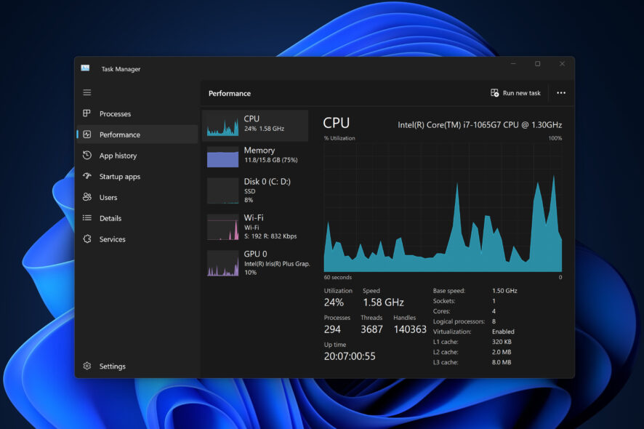Click the Performance page header title

pyautogui.click(x=230, y=94)
